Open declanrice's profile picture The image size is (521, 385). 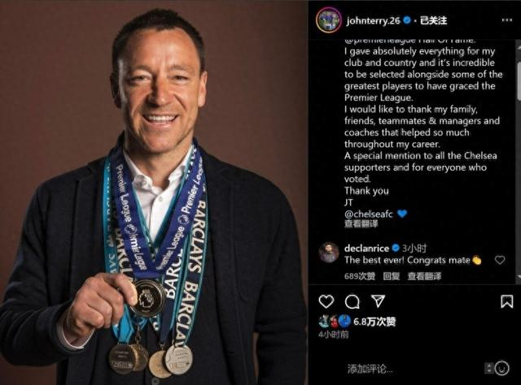[x=329, y=253]
